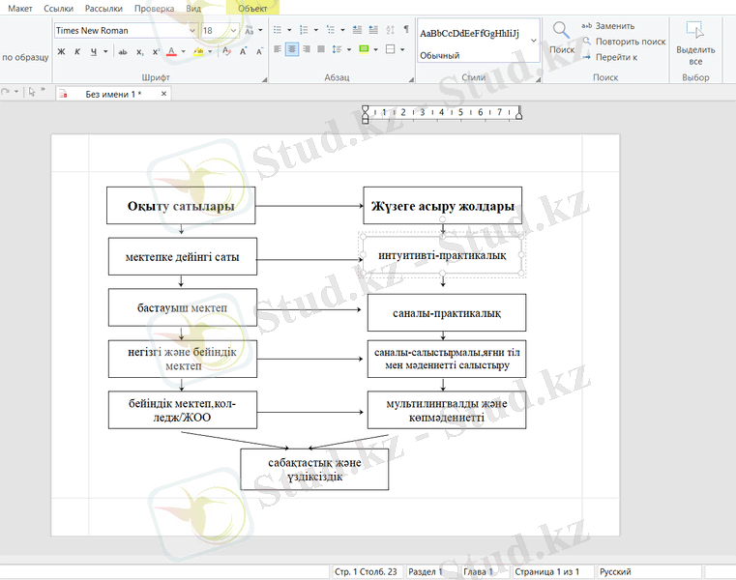Apply green paragraph background color
This screenshot has height=580, width=736.
coord(364,49)
